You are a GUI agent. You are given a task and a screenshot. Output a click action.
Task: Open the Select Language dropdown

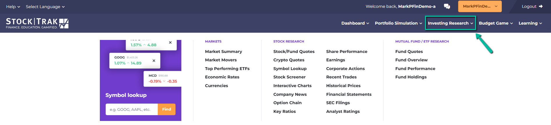tap(45, 7)
